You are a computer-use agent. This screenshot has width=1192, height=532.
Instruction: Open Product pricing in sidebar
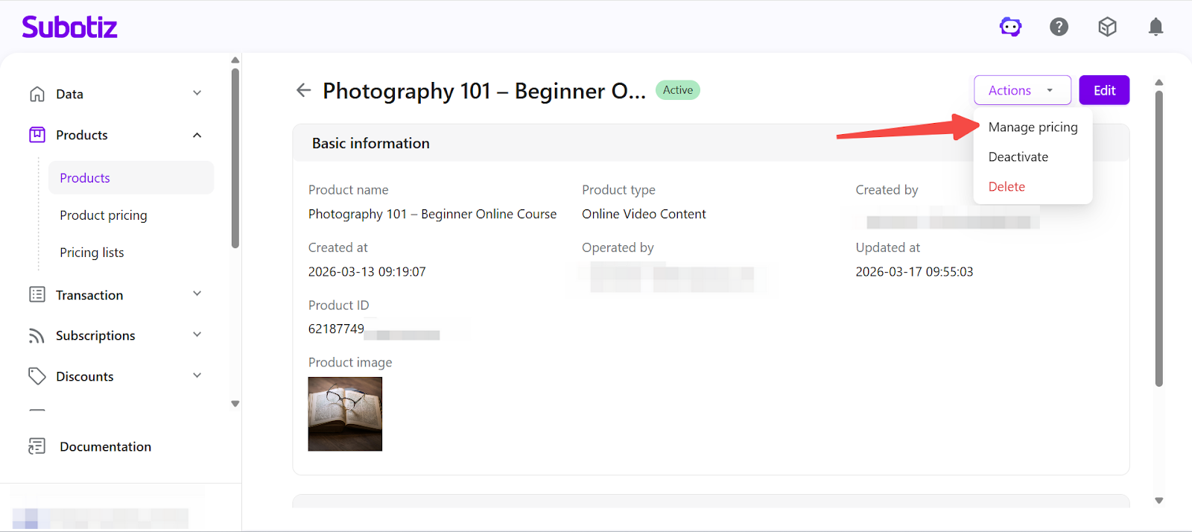coord(104,215)
